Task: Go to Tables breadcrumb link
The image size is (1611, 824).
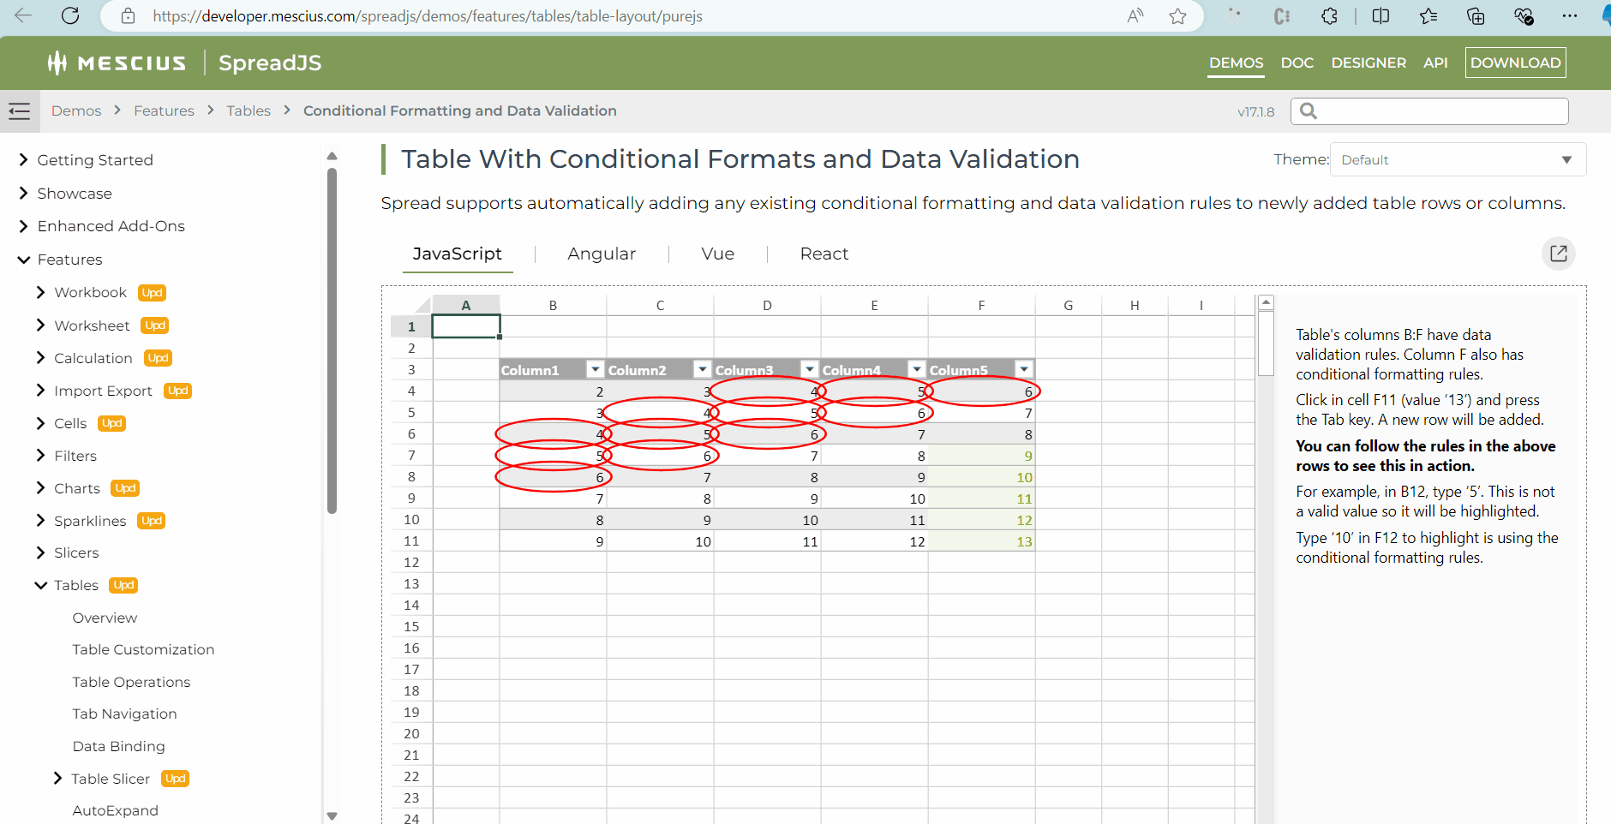Action: (x=249, y=110)
